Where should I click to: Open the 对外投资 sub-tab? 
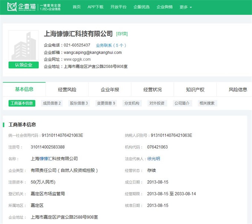[x=156, y=103]
